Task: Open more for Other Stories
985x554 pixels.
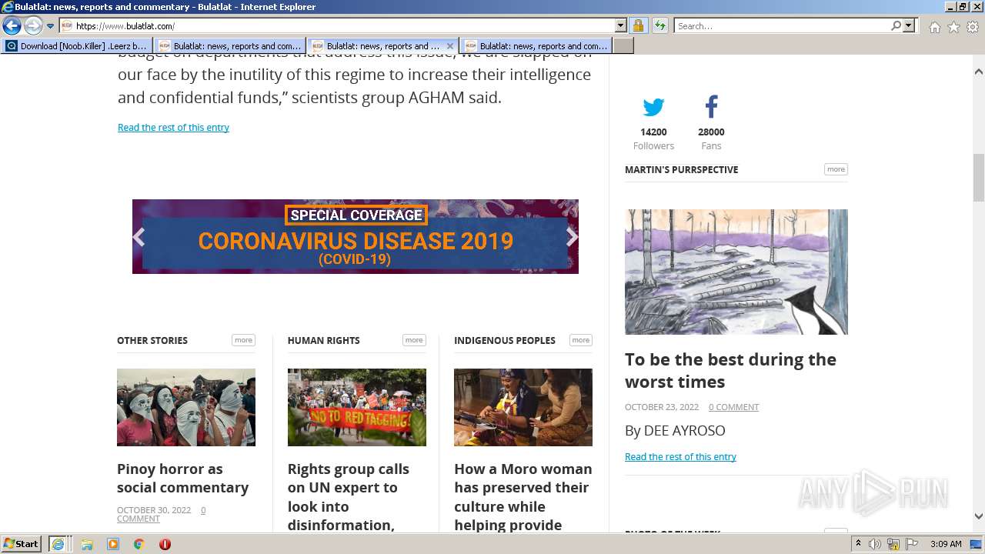Action: (x=243, y=340)
